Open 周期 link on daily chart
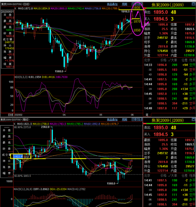The image size is (196, 207). pos(125,4)
